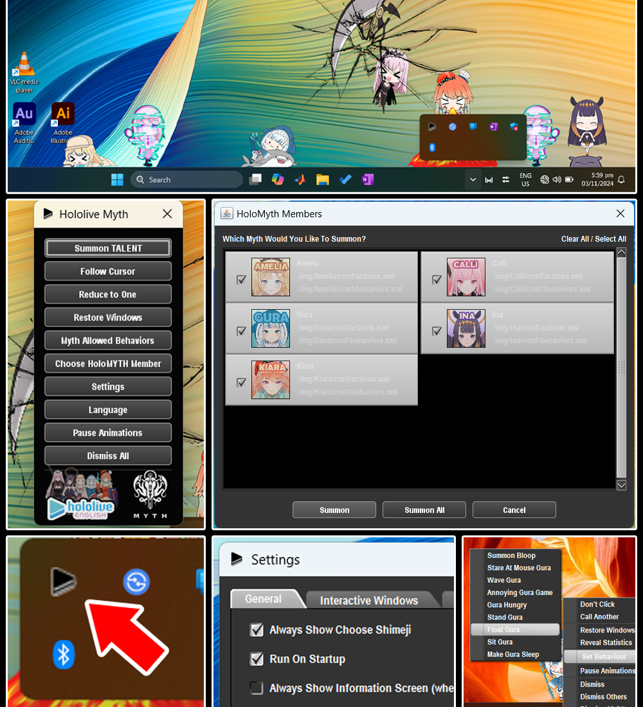Enable Always Show Information Screen checkbox
The image size is (643, 707).
(257, 688)
